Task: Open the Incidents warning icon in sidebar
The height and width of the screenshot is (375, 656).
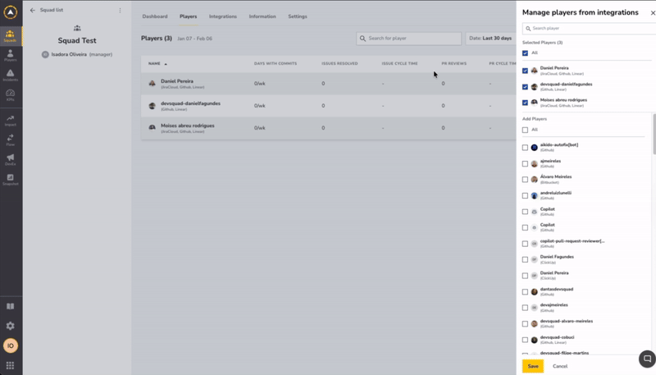Action: pyautogui.click(x=10, y=75)
